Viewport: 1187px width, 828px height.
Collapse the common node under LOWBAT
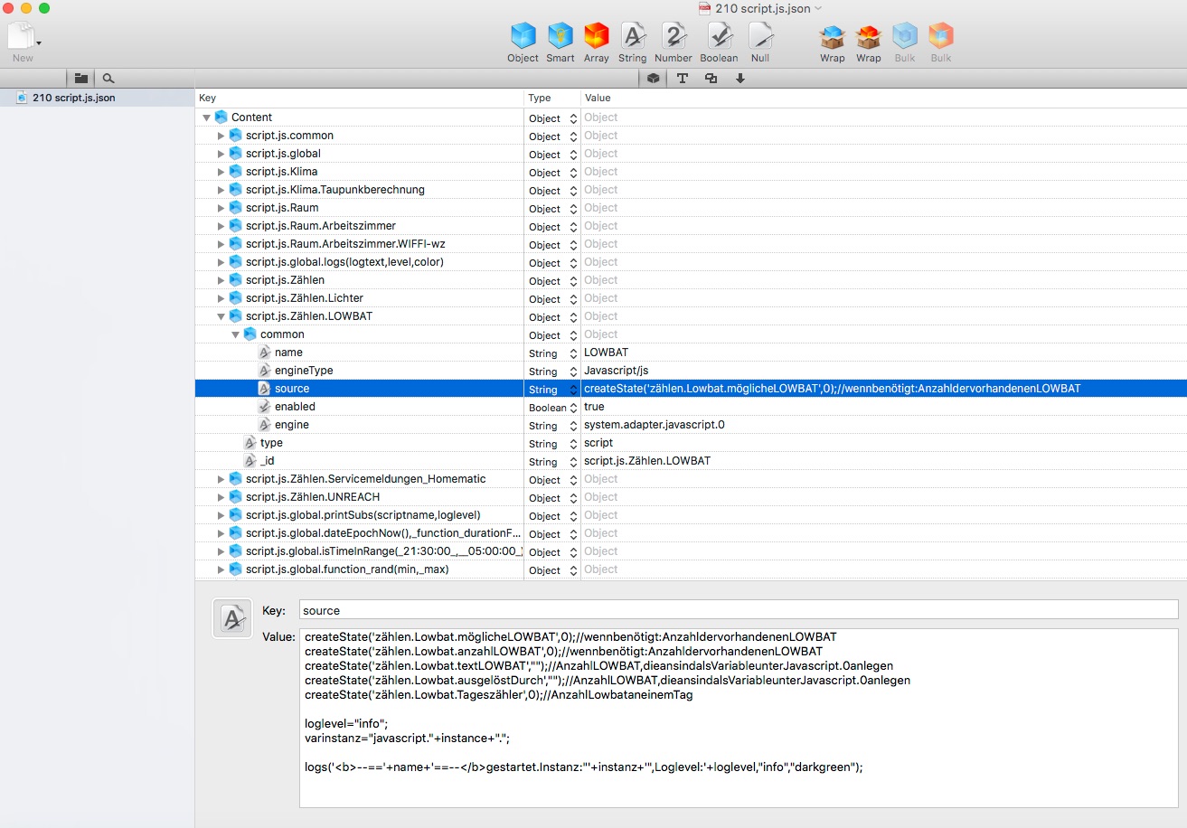[235, 334]
